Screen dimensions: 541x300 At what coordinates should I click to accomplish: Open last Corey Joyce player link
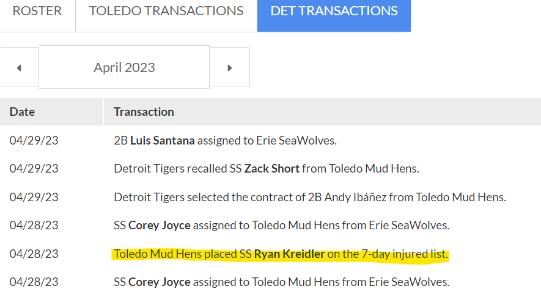[160, 282]
